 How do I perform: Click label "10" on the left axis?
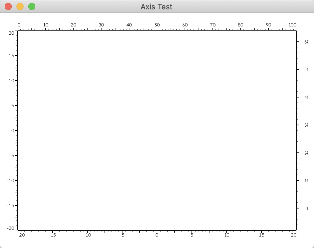point(11,81)
